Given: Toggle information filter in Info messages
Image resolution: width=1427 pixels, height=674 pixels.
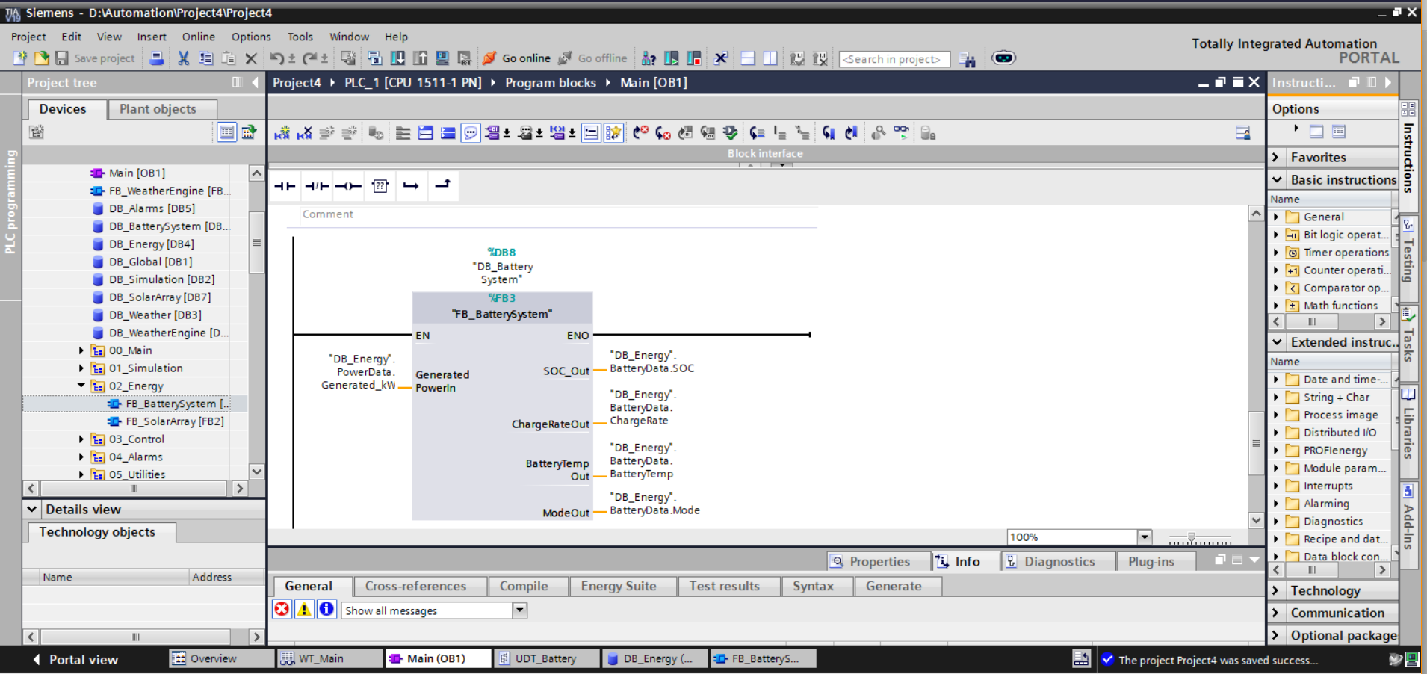Looking at the screenshot, I should [x=326, y=610].
